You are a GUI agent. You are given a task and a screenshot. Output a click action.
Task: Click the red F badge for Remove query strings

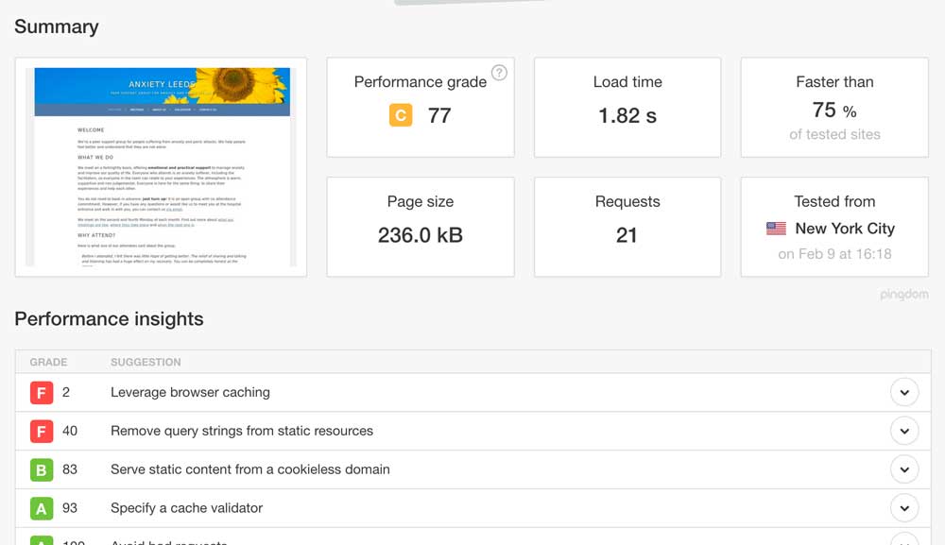(42, 431)
